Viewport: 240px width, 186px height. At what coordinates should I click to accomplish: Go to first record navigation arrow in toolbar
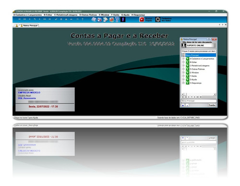pyautogui.click(x=20, y=19)
